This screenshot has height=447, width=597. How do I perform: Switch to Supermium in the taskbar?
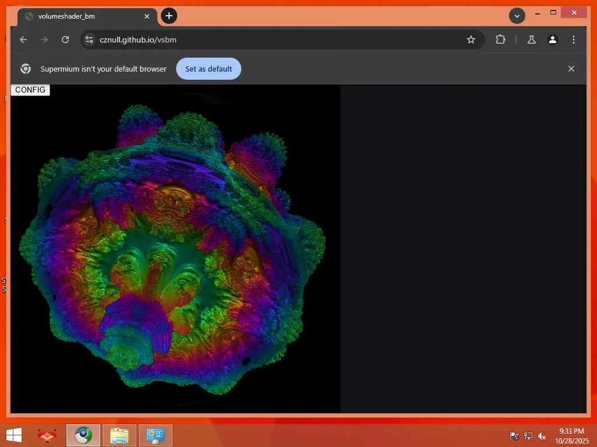click(83, 435)
